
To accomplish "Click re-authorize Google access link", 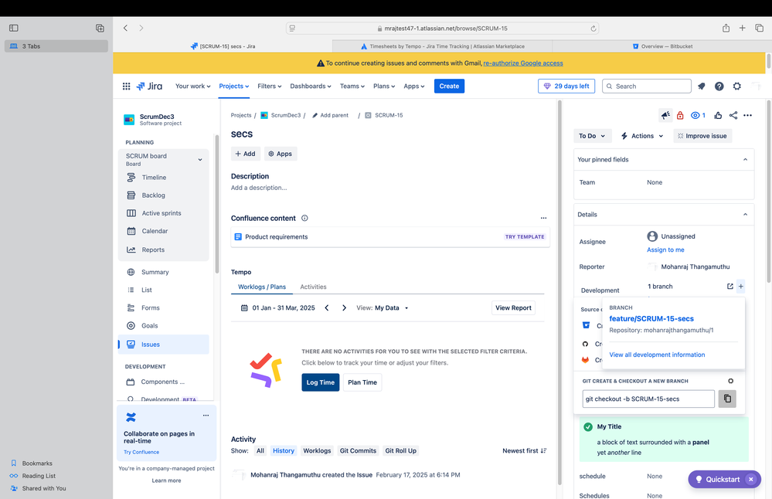I will 523,63.
